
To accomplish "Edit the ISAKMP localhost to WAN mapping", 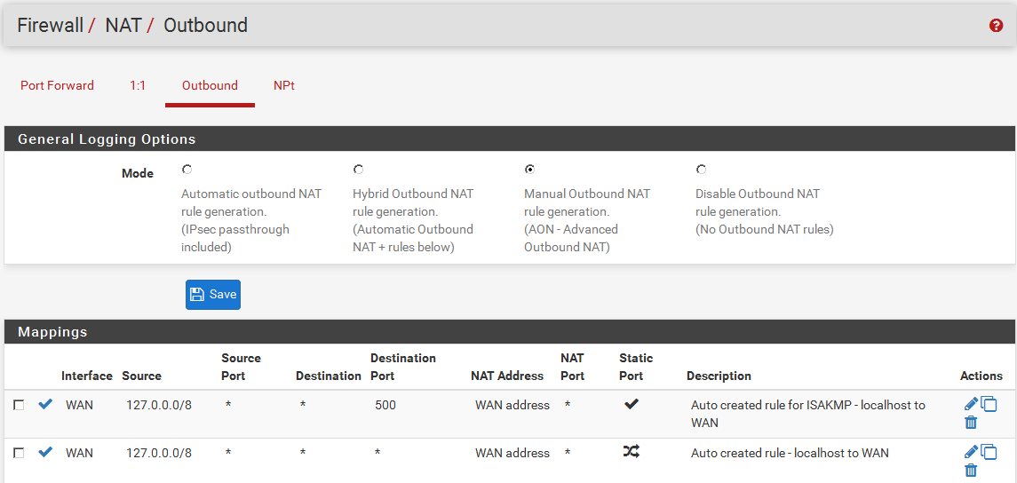I will click(x=971, y=405).
